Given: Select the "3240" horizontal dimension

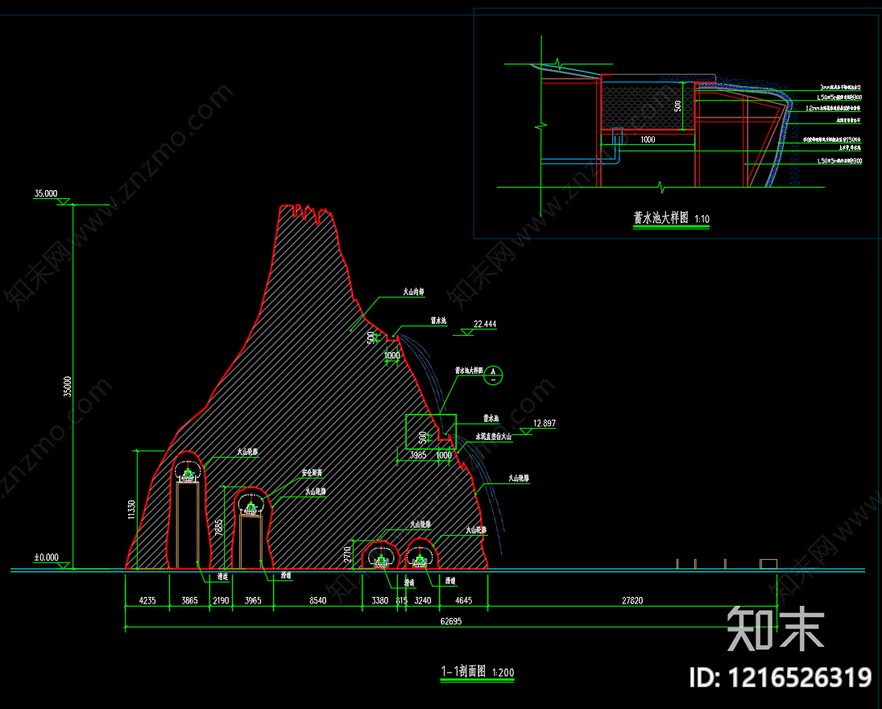Looking at the screenshot, I should (422, 600).
